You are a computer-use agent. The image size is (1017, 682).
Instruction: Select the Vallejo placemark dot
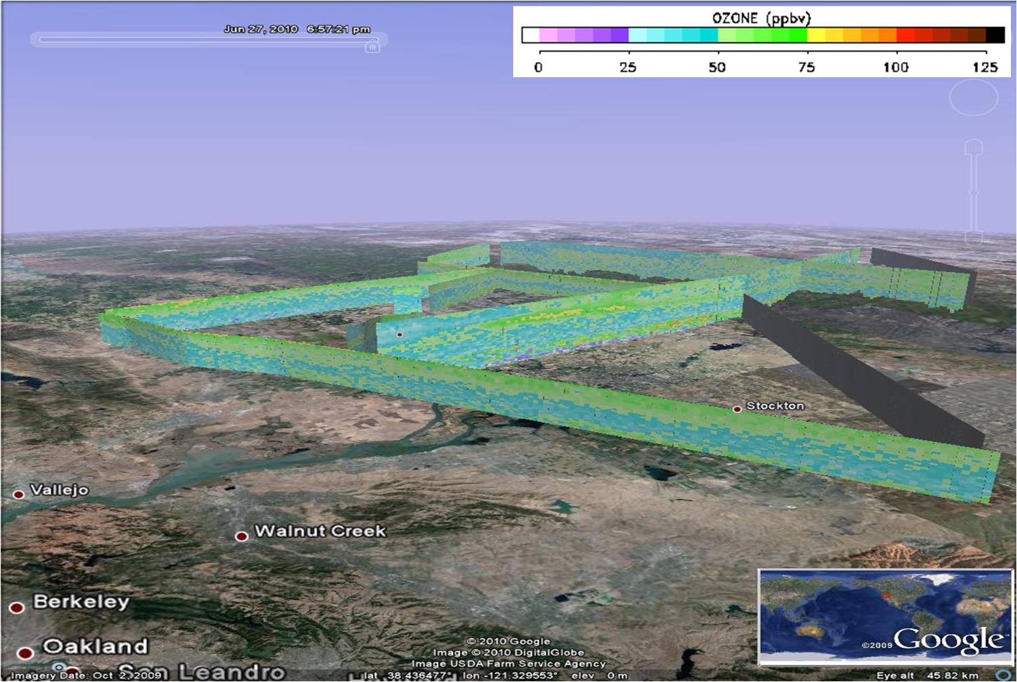pos(19,494)
